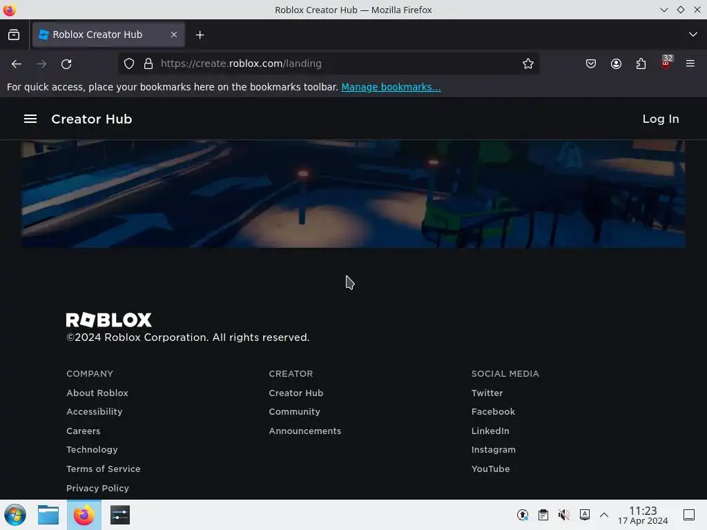Screen dimensions: 707x530
Task: Open Firefox View in the tab bar
Action: [x=14, y=35]
